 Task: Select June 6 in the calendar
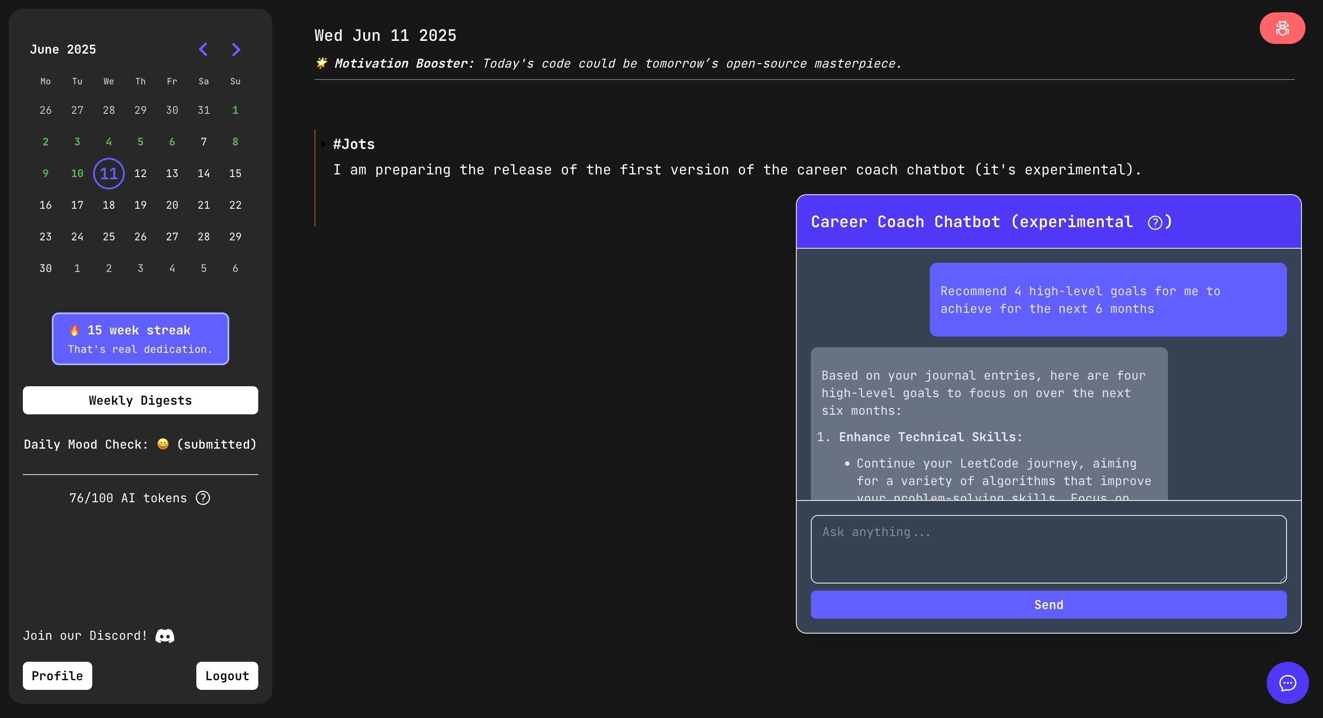click(x=172, y=142)
